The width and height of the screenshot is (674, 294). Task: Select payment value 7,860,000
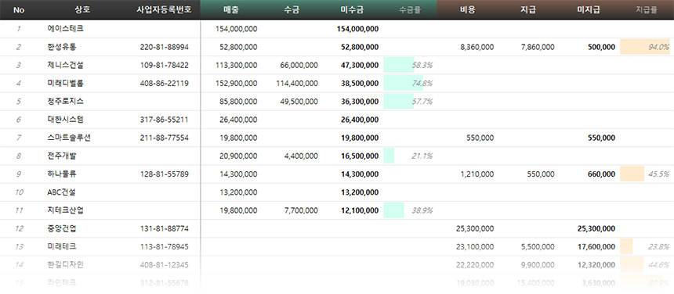click(538, 47)
